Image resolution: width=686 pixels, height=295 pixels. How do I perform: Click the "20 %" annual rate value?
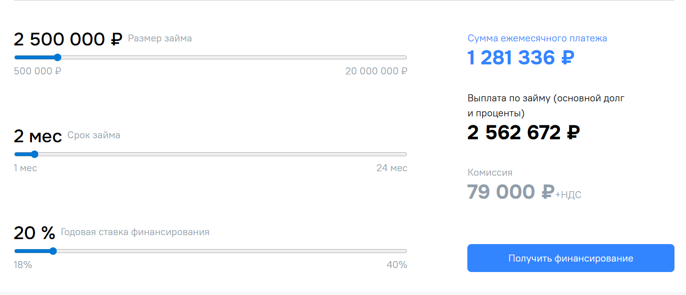[x=34, y=233]
